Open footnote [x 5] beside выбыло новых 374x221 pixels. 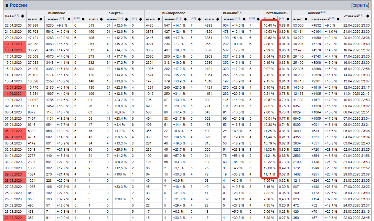click(237, 18)
